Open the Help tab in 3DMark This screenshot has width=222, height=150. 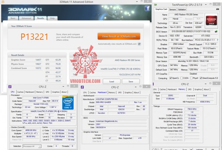(x=52, y=18)
